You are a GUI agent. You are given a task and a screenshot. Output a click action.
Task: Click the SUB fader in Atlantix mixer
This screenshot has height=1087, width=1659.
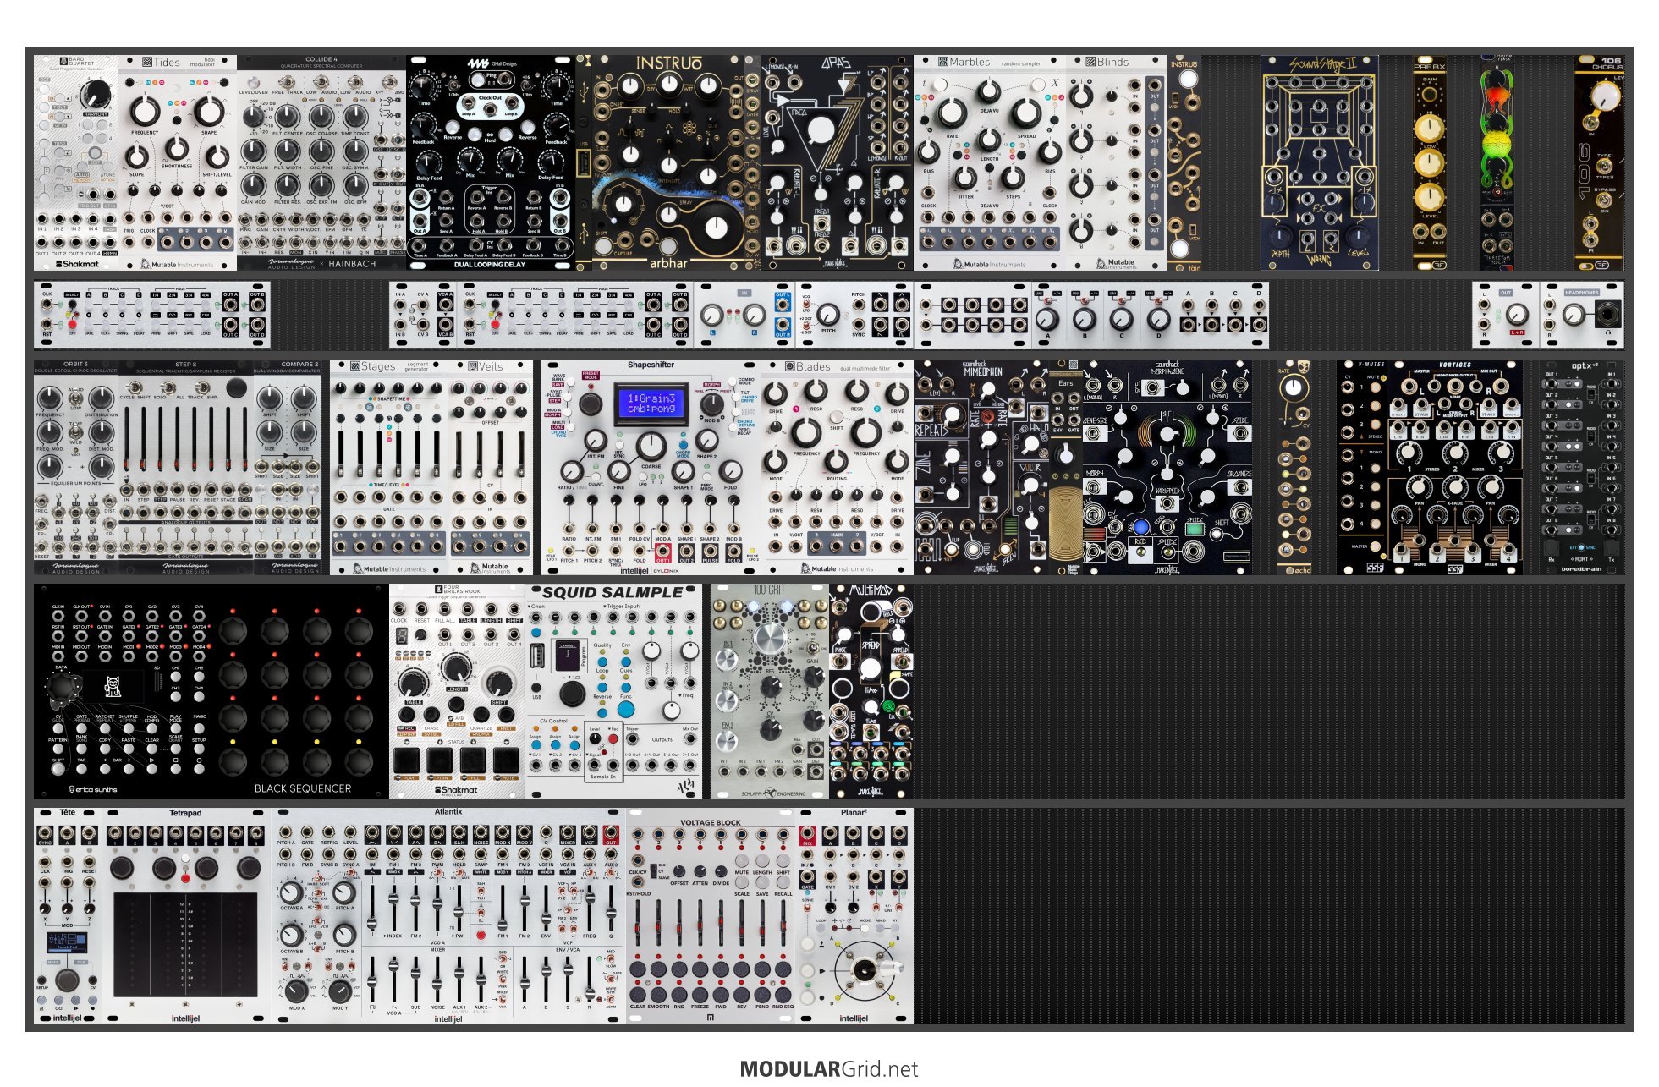coord(415,981)
